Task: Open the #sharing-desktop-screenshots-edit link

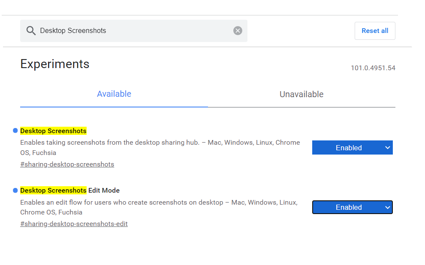Action: 74,224
